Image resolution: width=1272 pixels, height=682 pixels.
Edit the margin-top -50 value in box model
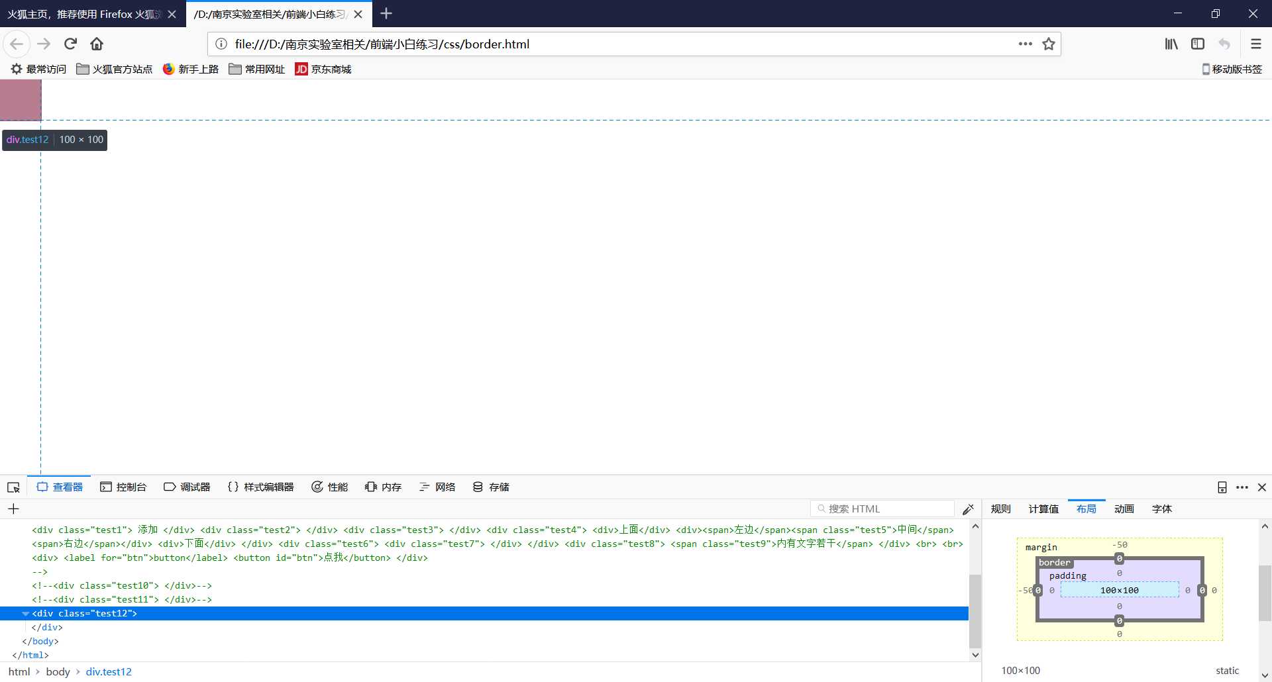tap(1120, 545)
